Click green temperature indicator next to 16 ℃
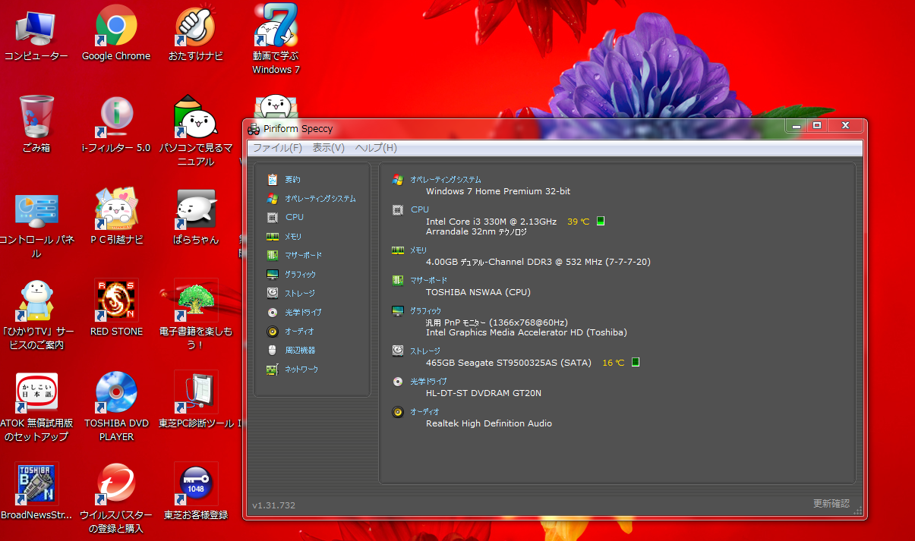Image resolution: width=915 pixels, height=541 pixels. tap(636, 362)
